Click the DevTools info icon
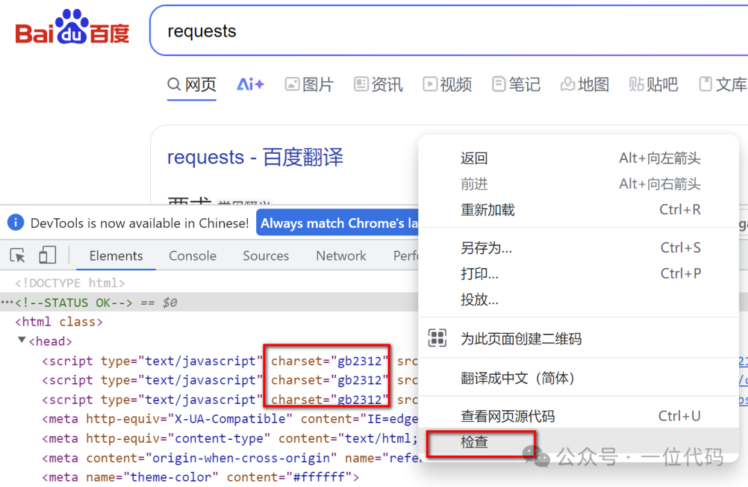This screenshot has width=748, height=487. point(16,222)
